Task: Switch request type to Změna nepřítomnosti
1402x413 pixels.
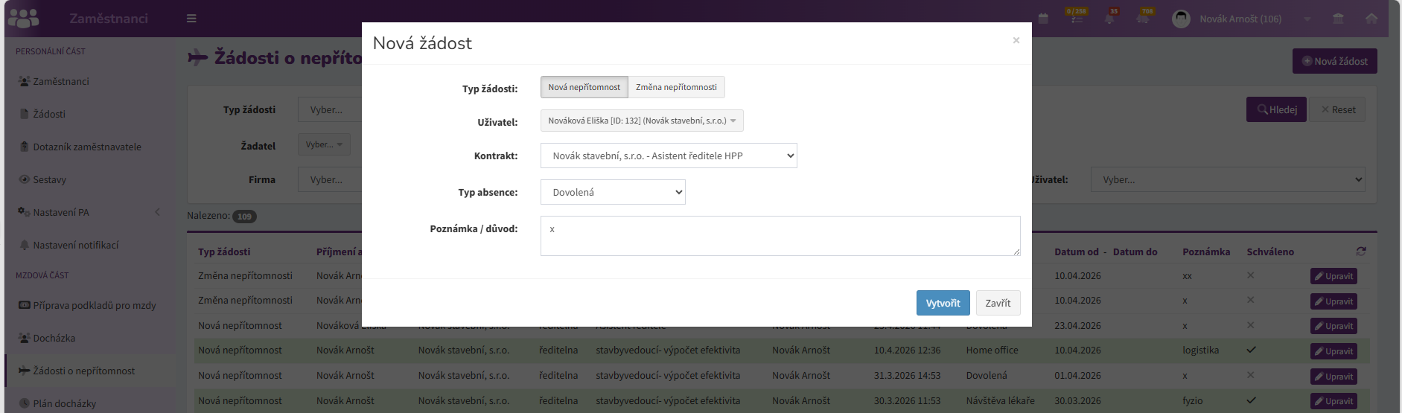Action: tap(676, 87)
